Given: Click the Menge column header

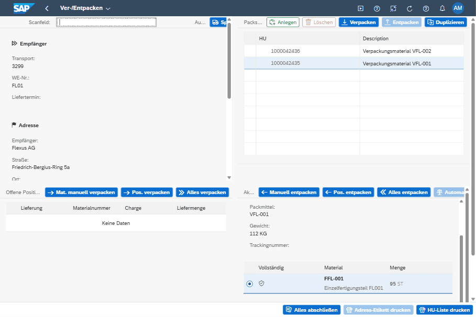Looking at the screenshot, I should 397,267.
